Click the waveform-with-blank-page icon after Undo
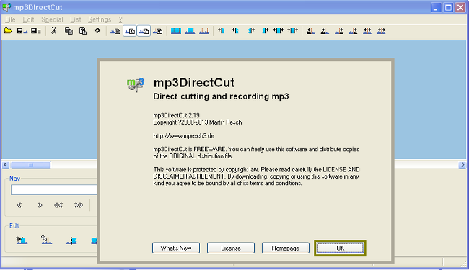 point(115,31)
